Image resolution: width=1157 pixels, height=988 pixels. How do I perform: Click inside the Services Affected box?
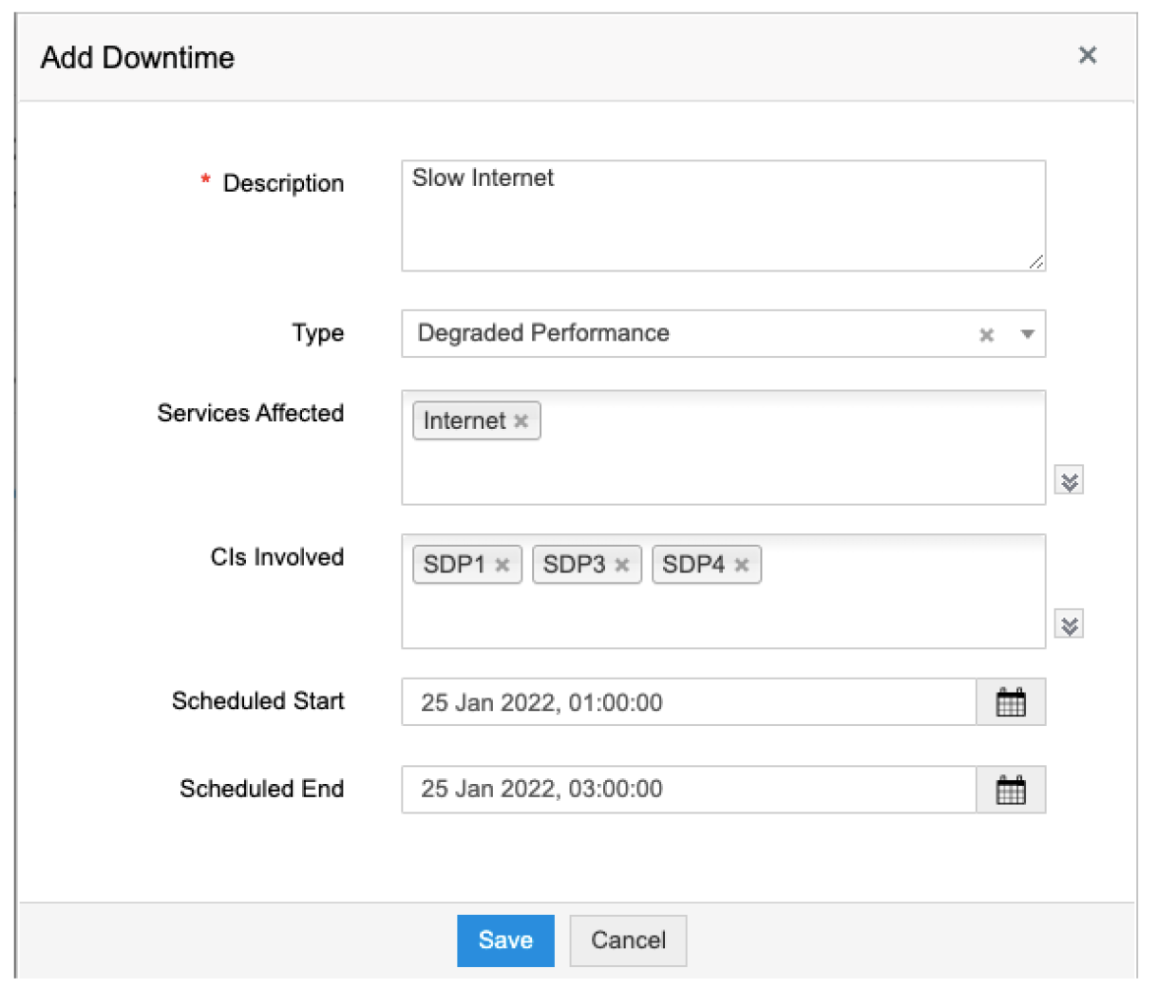[x=722, y=470]
